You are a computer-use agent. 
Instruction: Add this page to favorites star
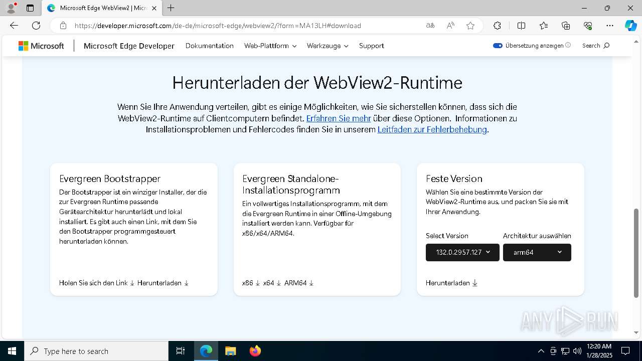pos(470,26)
